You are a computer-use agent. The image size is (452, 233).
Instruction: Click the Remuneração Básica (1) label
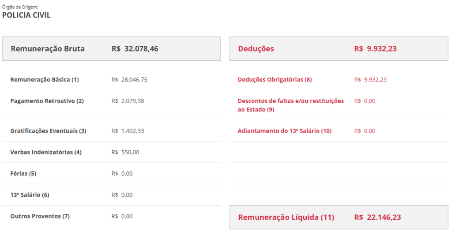45,80
